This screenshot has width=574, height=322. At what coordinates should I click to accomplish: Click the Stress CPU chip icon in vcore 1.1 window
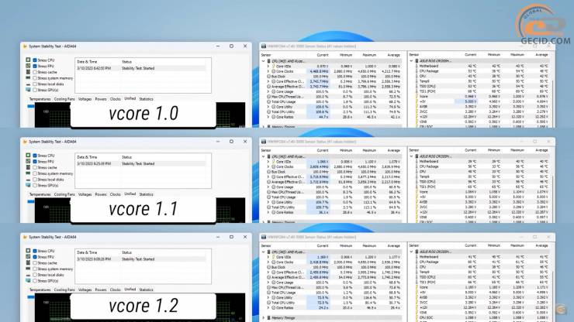(28, 155)
